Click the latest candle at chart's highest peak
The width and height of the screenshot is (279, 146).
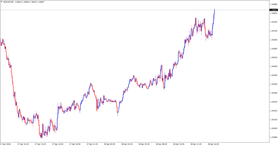[x=214, y=11]
